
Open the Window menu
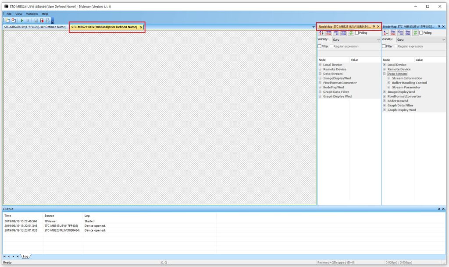pyautogui.click(x=32, y=14)
